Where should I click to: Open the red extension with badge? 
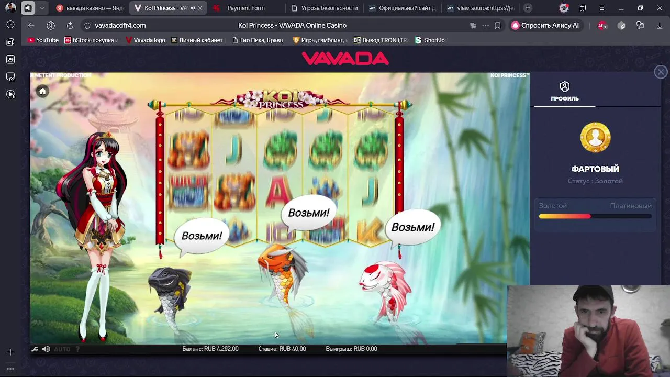(602, 25)
